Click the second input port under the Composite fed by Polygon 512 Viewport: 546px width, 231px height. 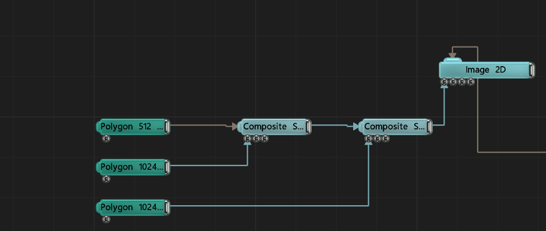coord(256,138)
